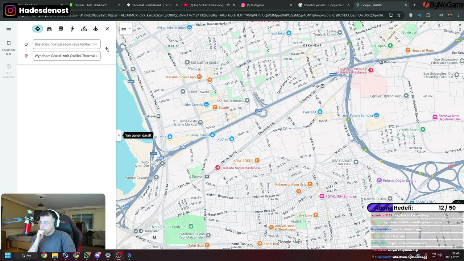Select Aykan tekel market shopping pin
The image size is (464, 261).
[189, 28]
